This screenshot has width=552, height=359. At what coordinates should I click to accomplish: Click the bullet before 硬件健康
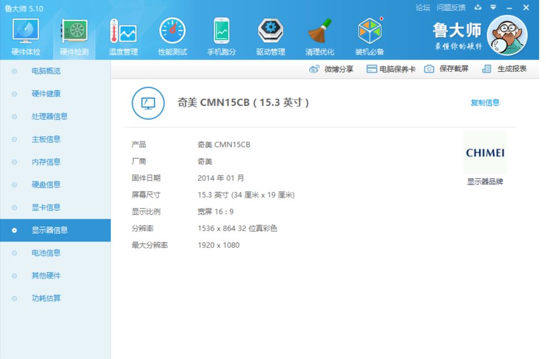[14, 94]
